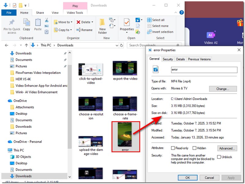245x184 pixels.
Task: Expand the Copy to dropdown
Action: click(x=71, y=30)
